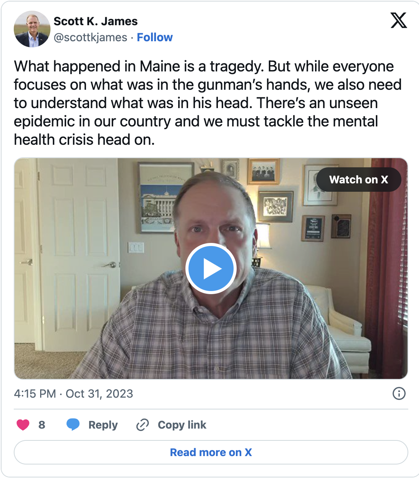Click the Read more on X button
The image size is (419, 479).
click(x=211, y=452)
